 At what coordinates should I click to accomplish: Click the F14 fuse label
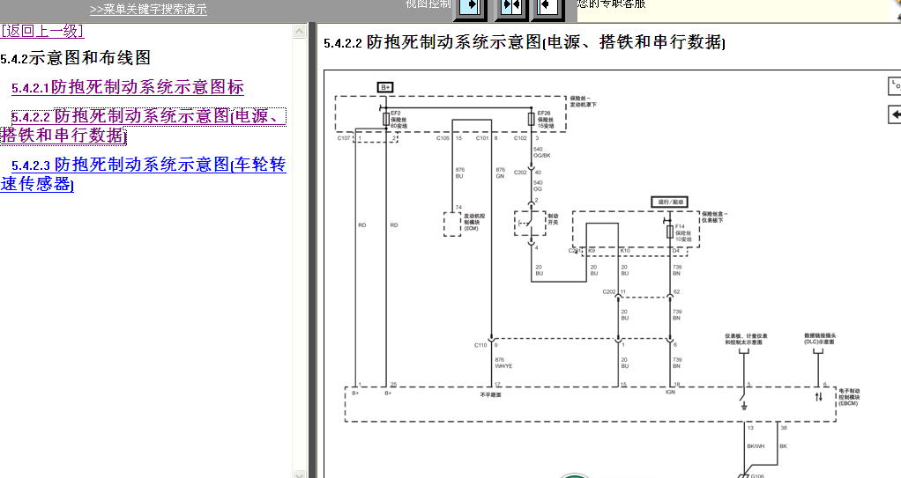click(683, 233)
